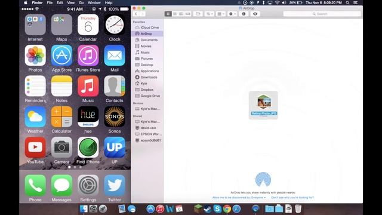
Task: Switch Finder to Cover Flow view
Action: point(188,14)
